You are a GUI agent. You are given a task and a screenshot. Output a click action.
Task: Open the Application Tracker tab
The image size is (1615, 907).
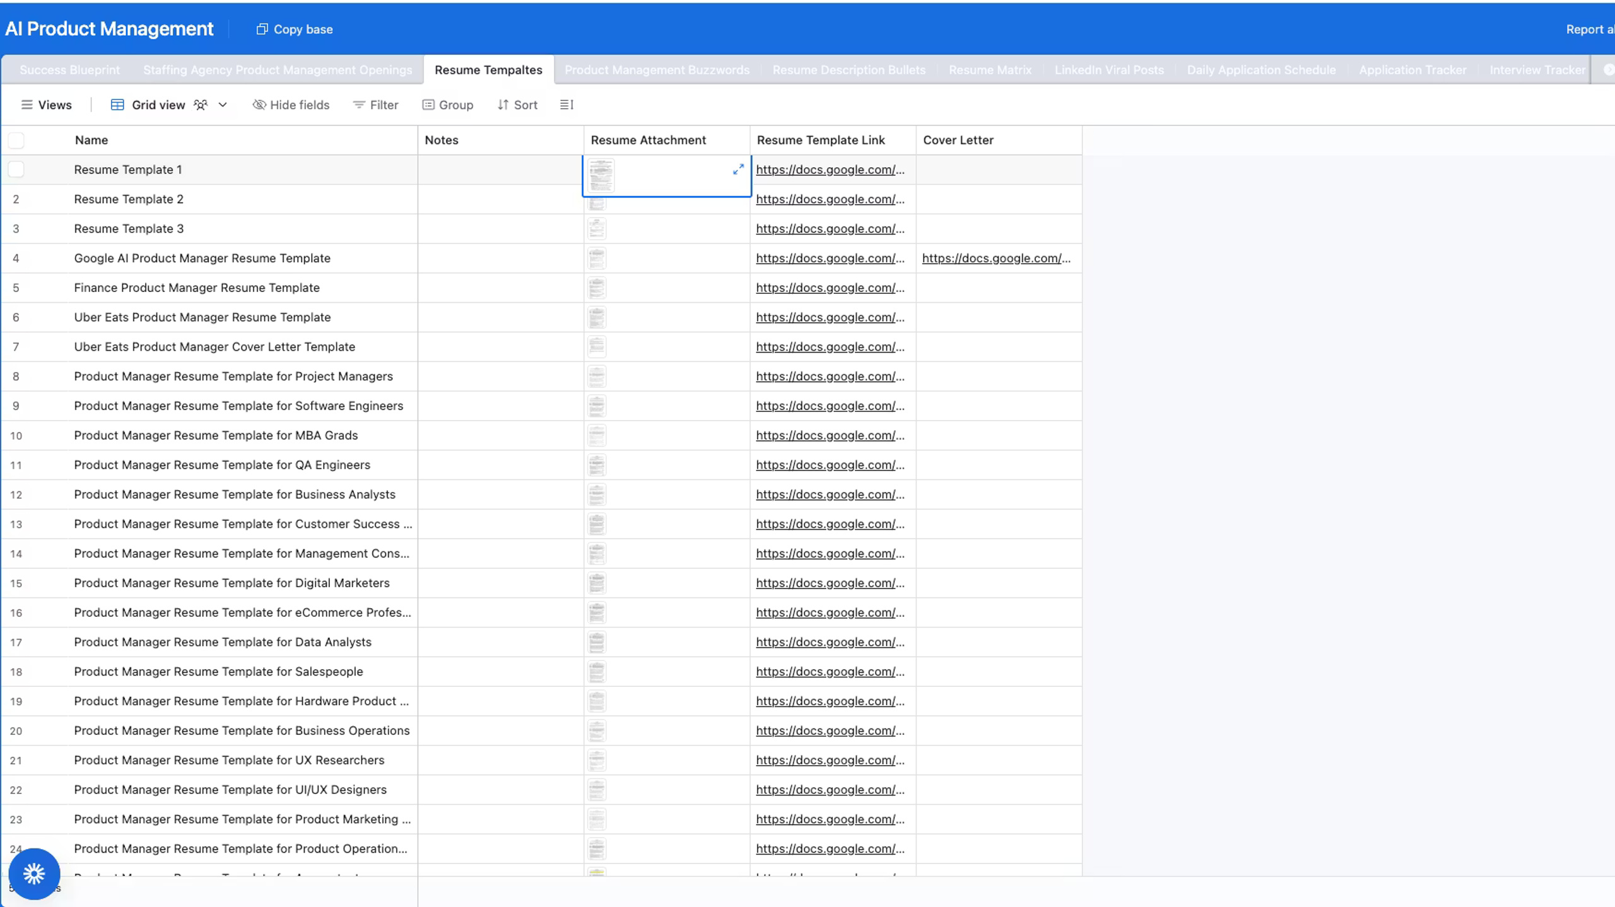click(x=1412, y=70)
